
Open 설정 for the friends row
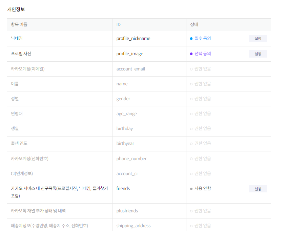pyautogui.click(x=258, y=189)
